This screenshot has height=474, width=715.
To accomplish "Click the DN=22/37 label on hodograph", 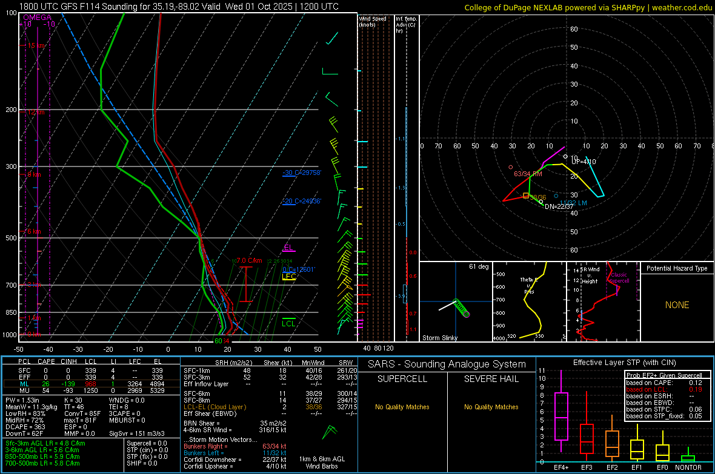I will point(559,206).
